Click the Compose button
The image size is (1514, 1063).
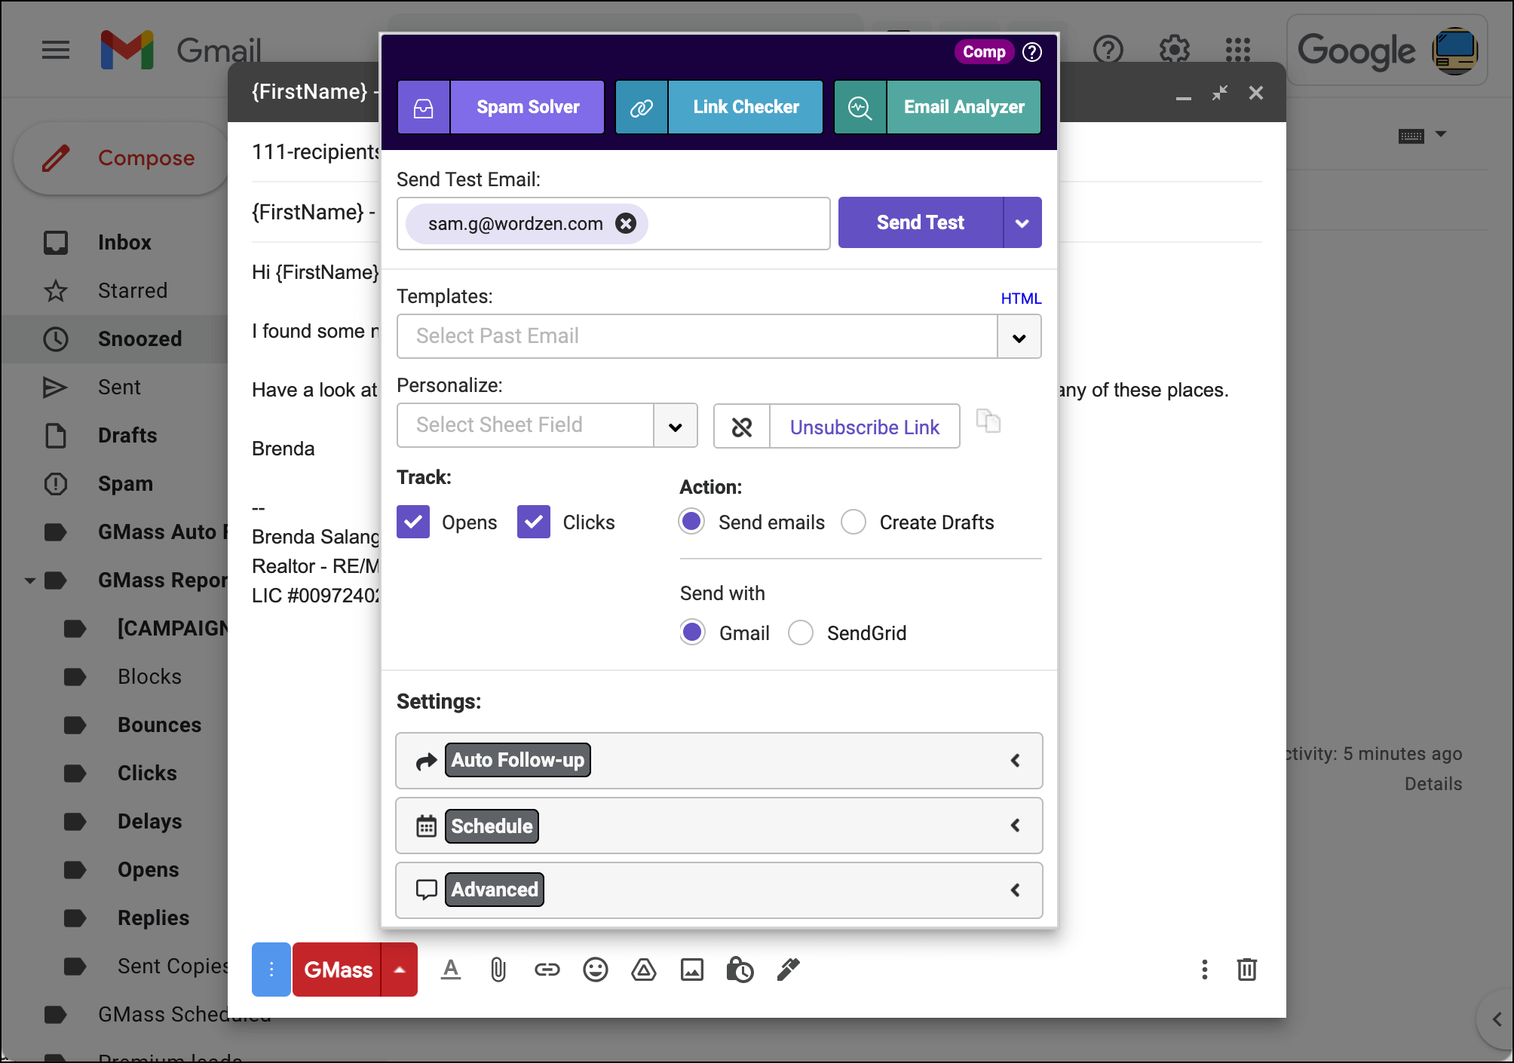tap(121, 158)
